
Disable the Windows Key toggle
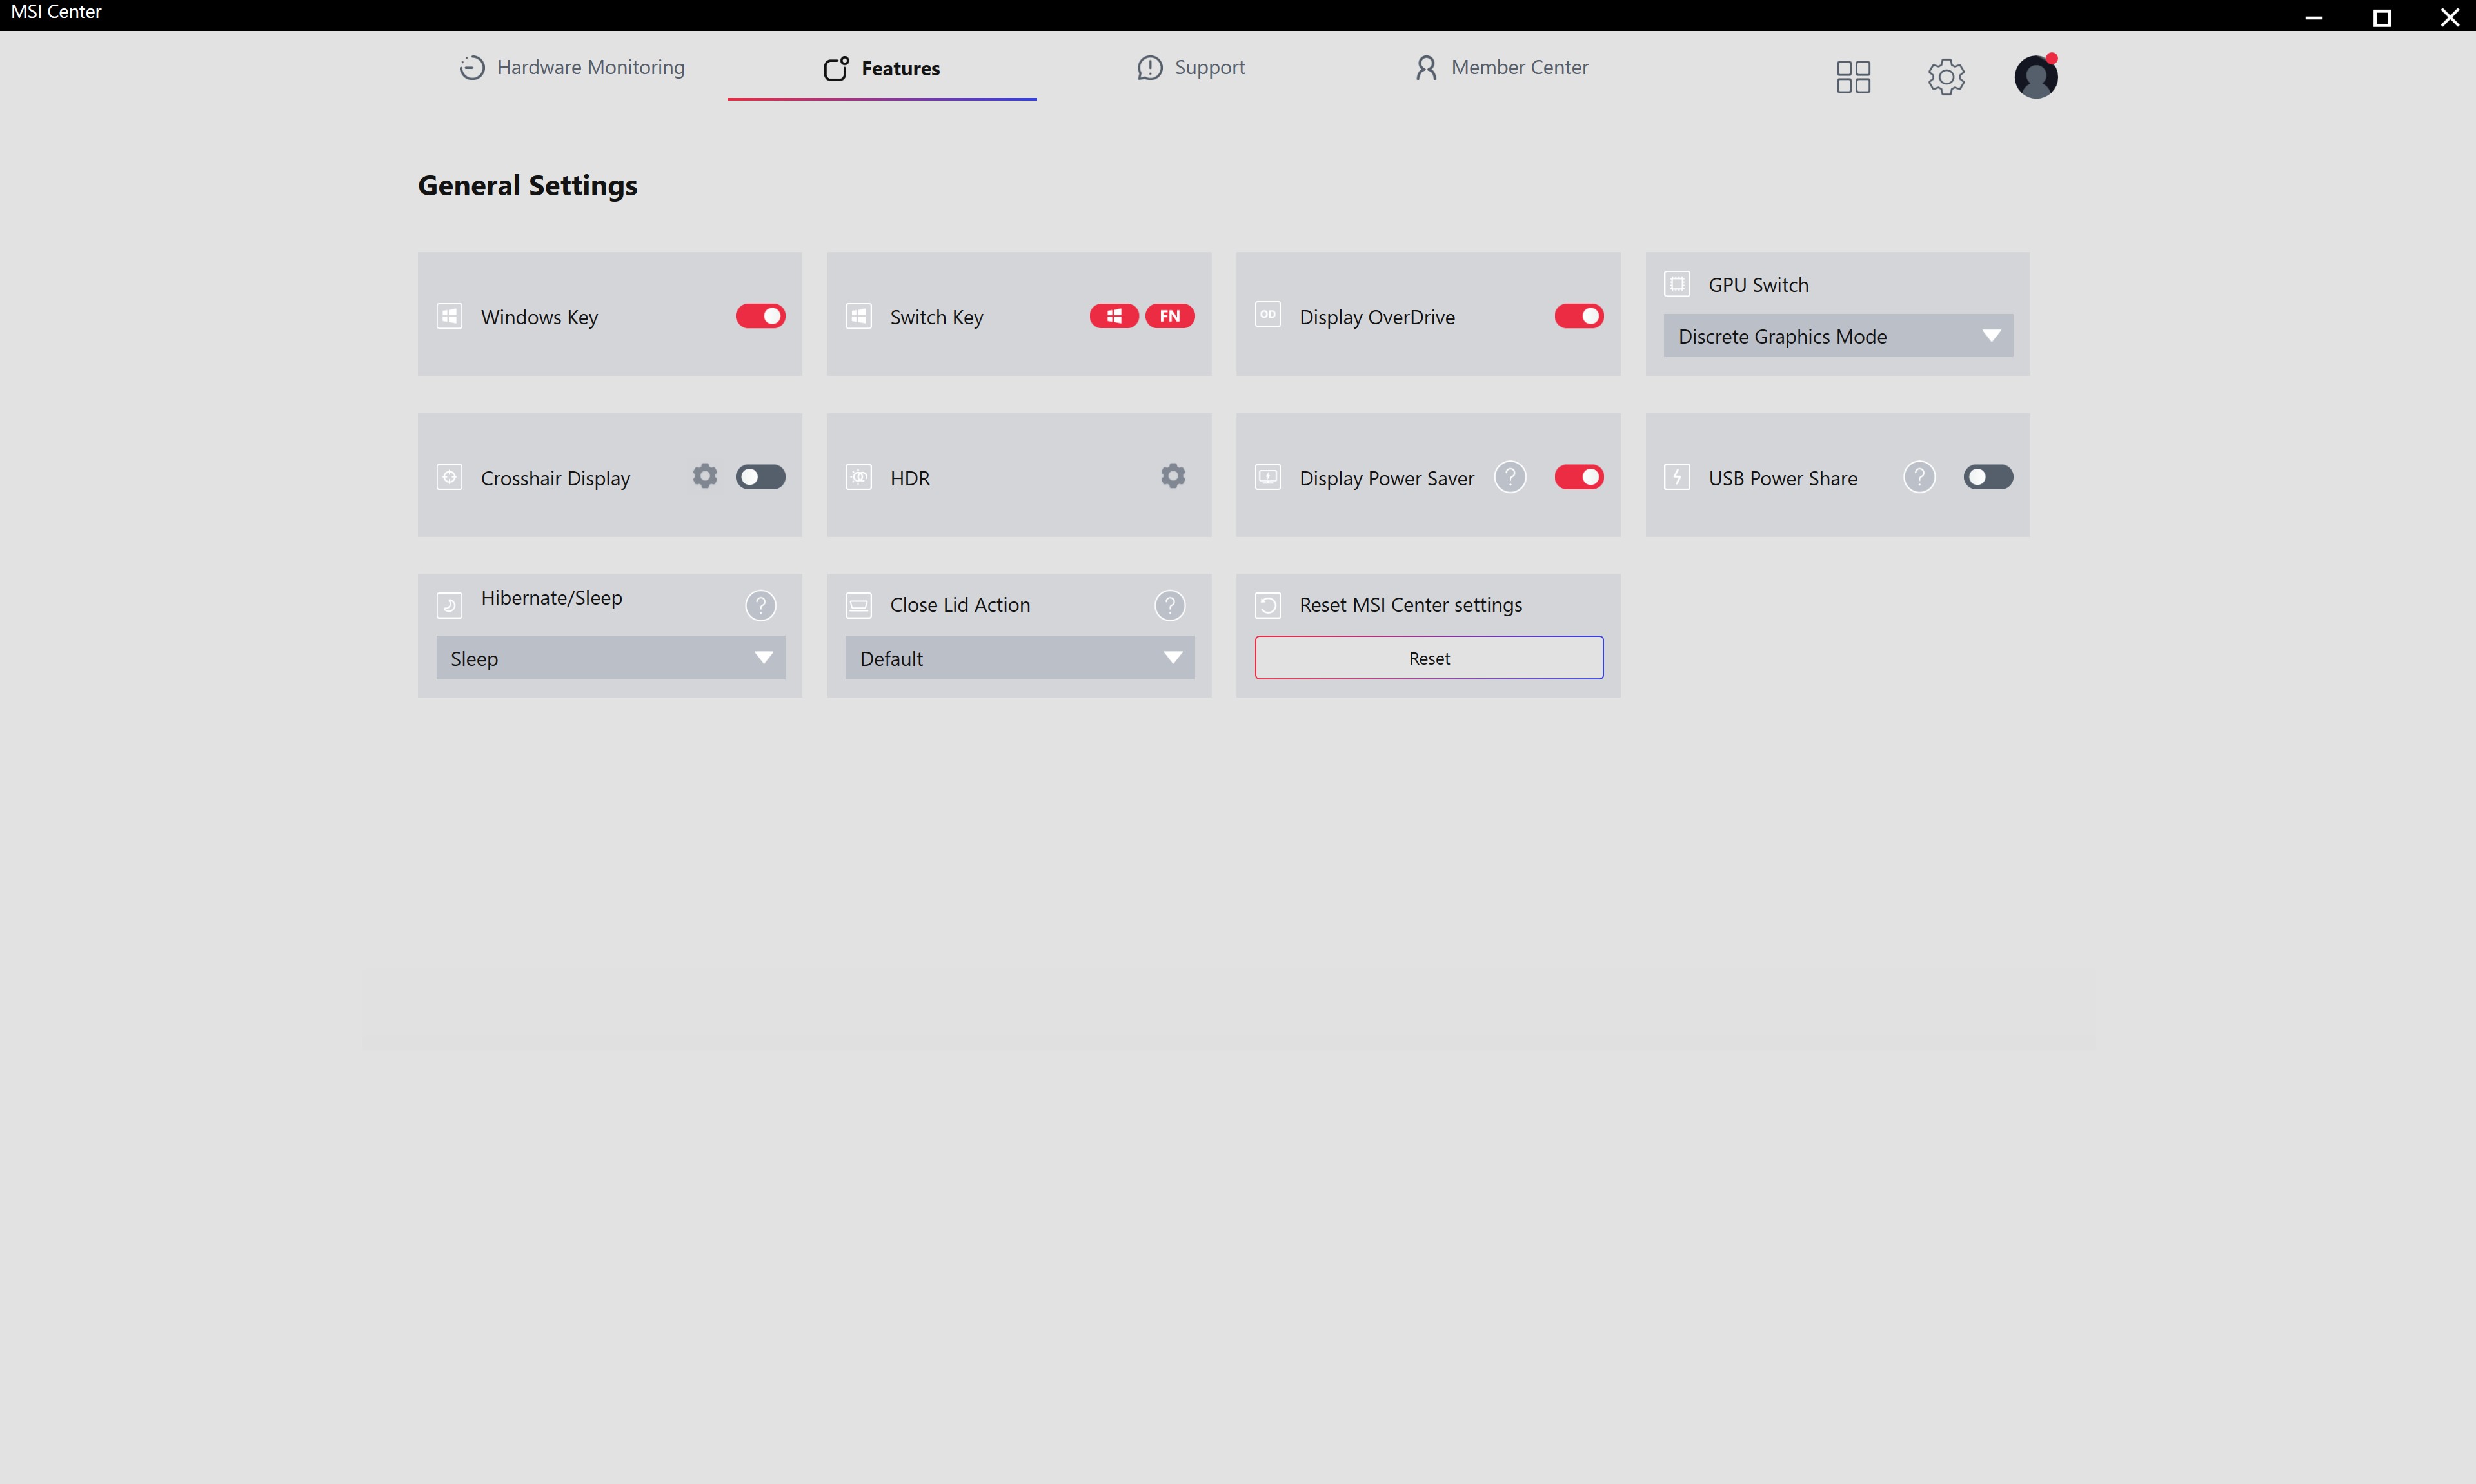point(760,316)
